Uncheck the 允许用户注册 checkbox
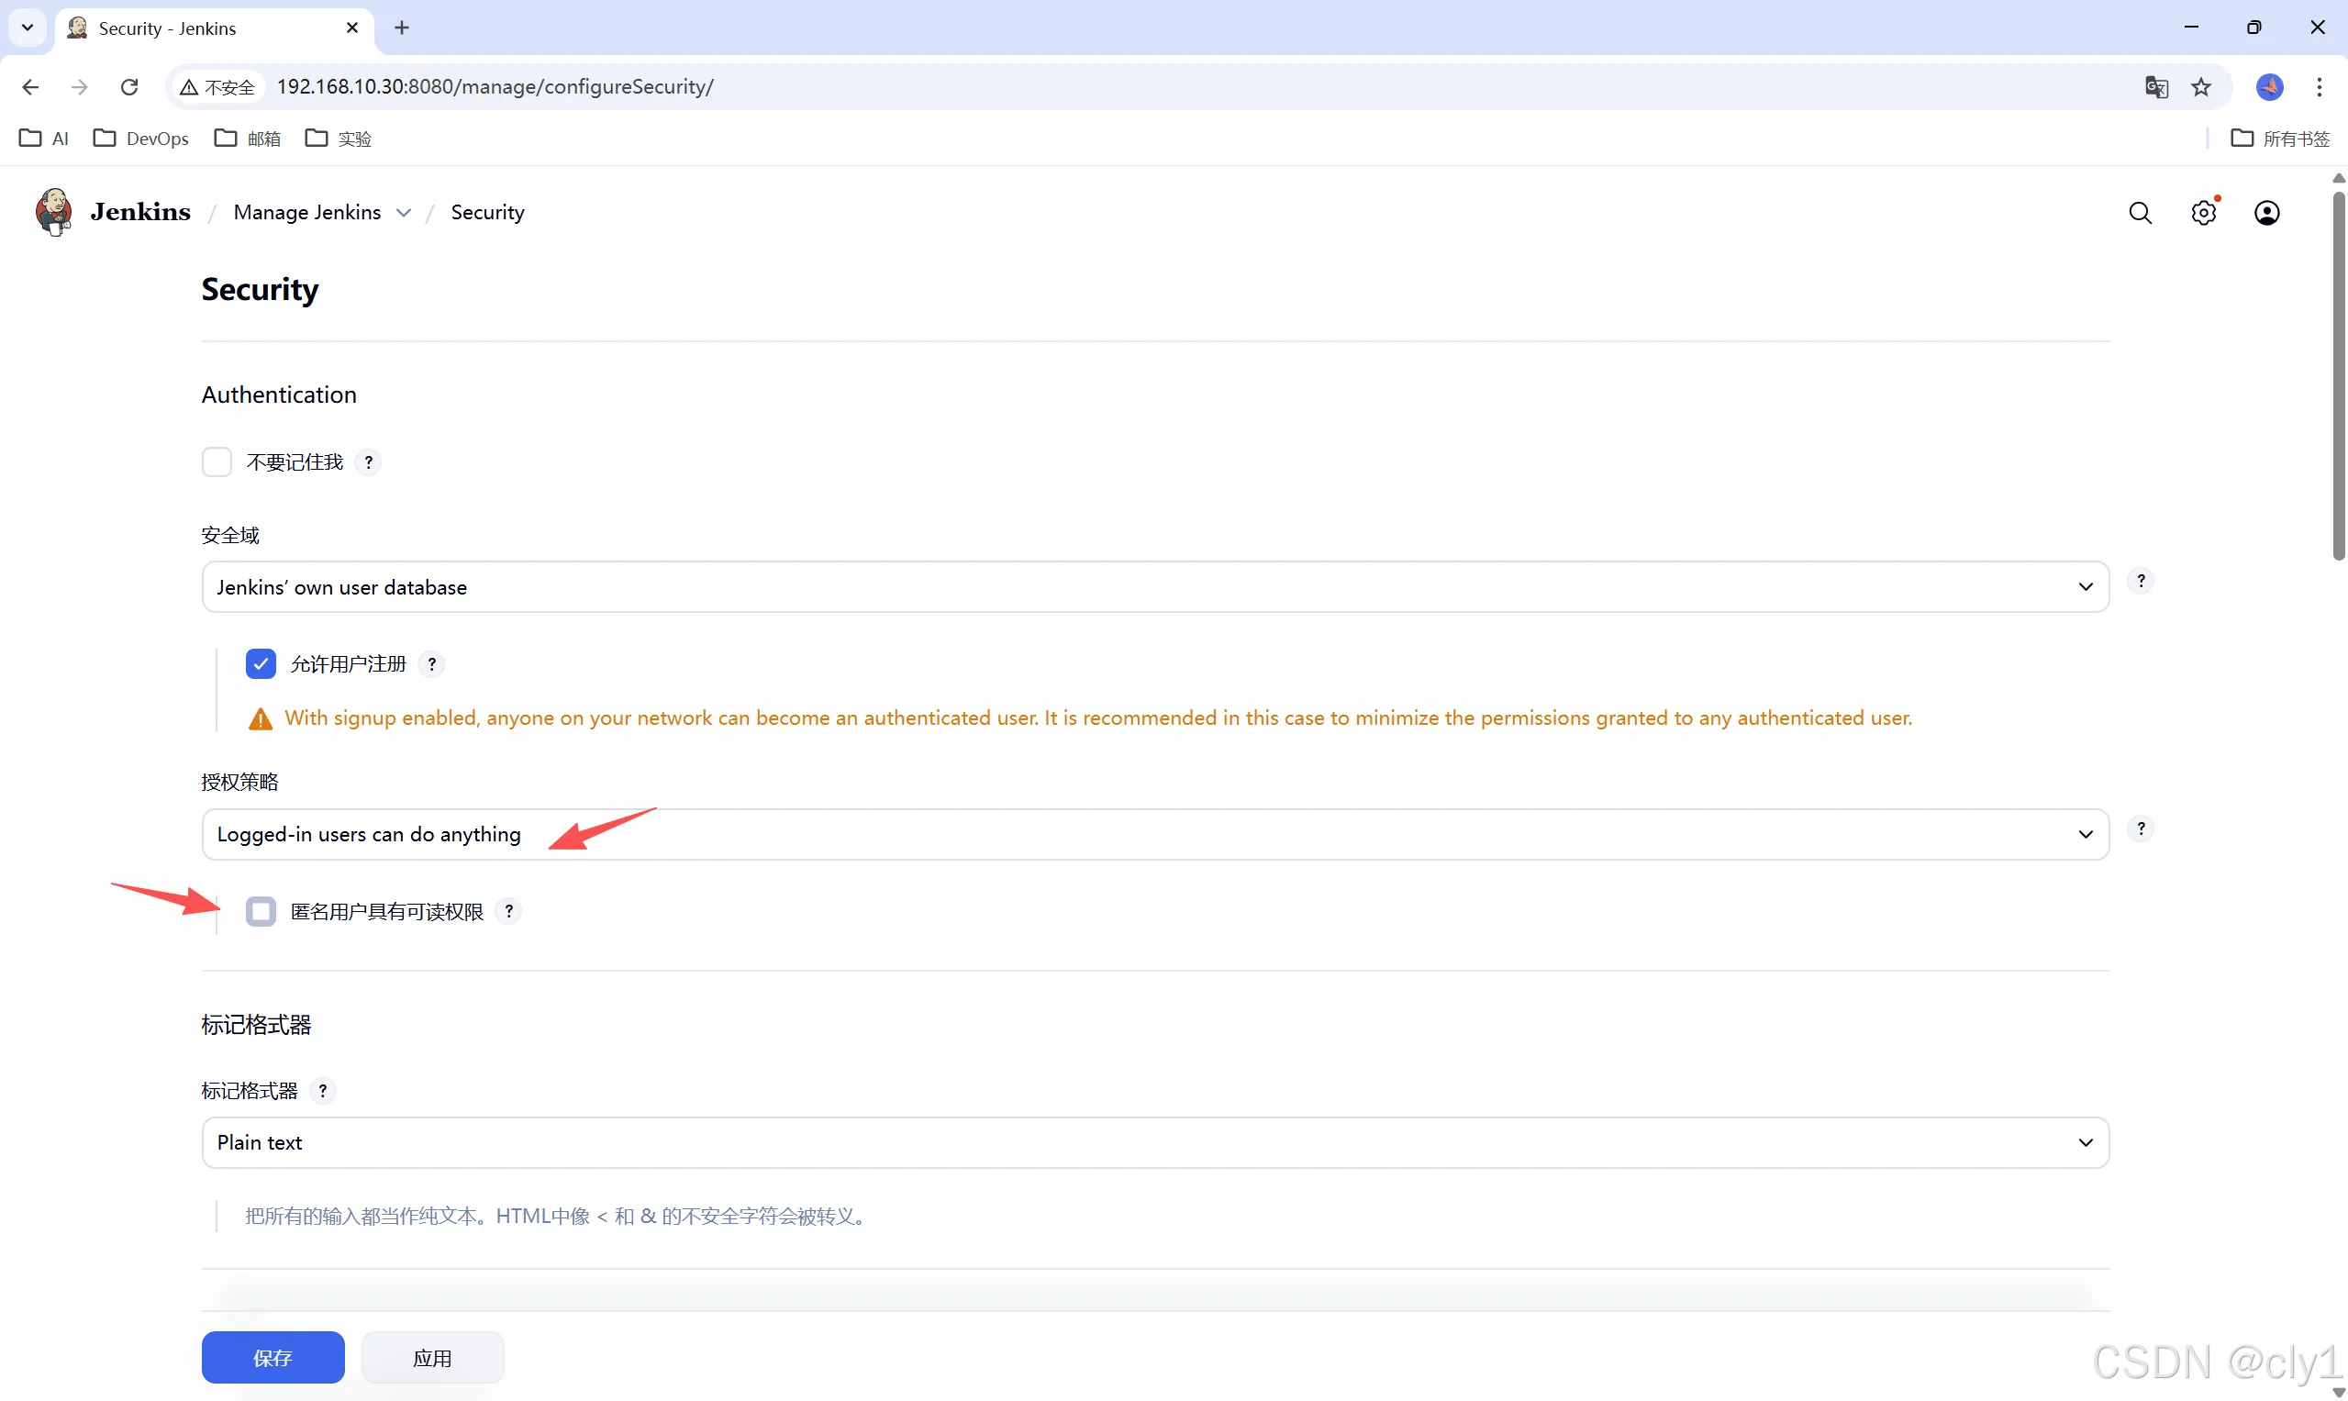 (261, 664)
